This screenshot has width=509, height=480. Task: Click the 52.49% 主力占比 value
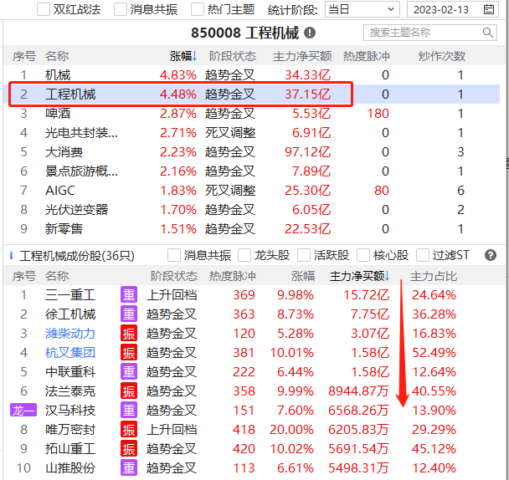point(434,353)
